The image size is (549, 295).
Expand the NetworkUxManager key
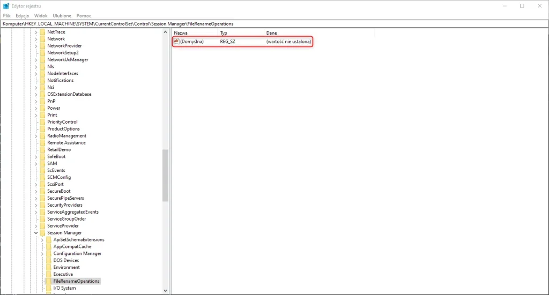click(x=36, y=60)
